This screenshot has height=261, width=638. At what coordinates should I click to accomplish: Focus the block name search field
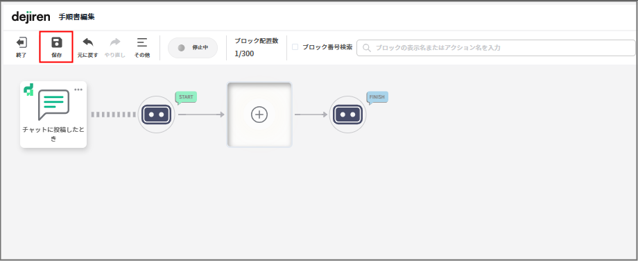click(x=496, y=48)
